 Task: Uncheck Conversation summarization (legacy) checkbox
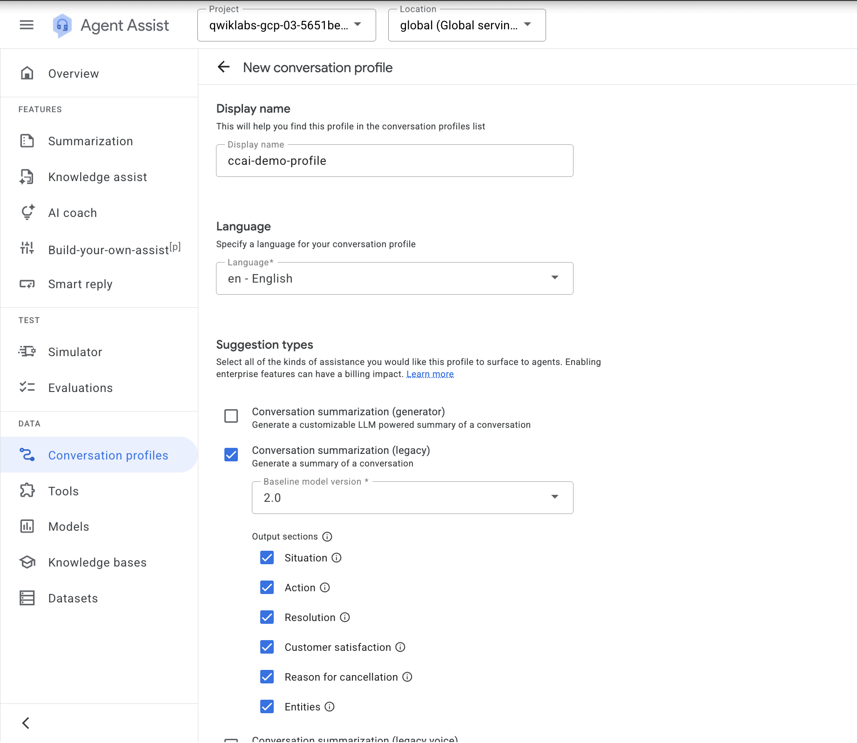click(231, 454)
